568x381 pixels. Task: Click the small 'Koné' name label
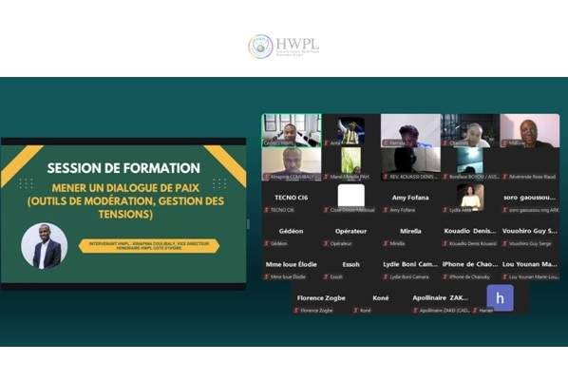click(x=366, y=311)
